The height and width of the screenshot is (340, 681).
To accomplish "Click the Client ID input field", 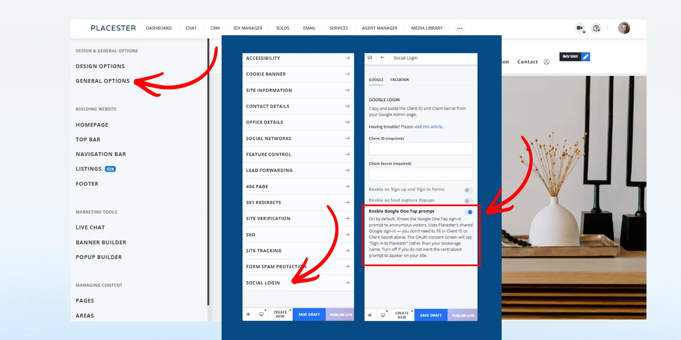I will click(421, 149).
